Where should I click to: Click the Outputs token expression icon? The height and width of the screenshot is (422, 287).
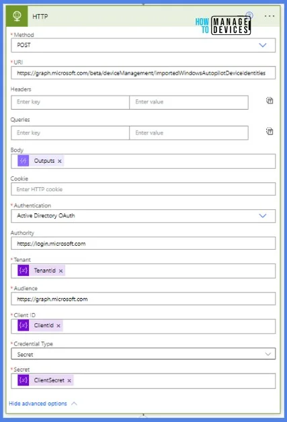[x=24, y=161]
